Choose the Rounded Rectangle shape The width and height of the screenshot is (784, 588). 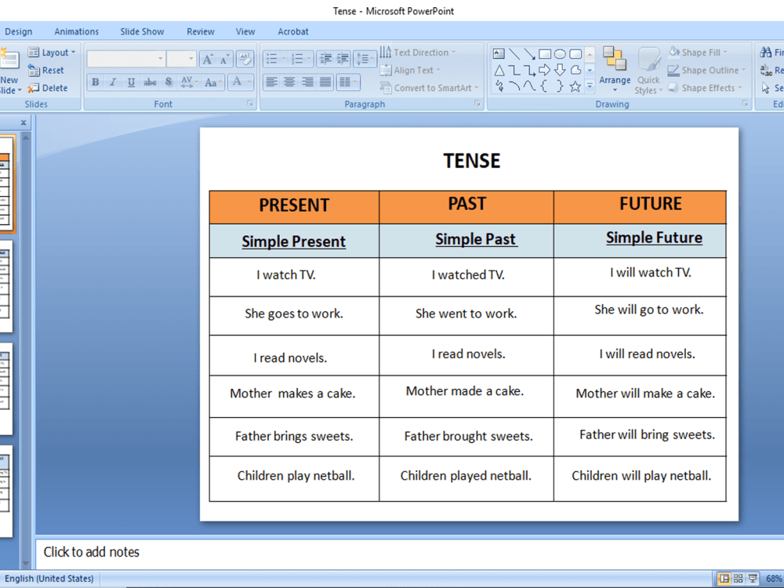[575, 53]
